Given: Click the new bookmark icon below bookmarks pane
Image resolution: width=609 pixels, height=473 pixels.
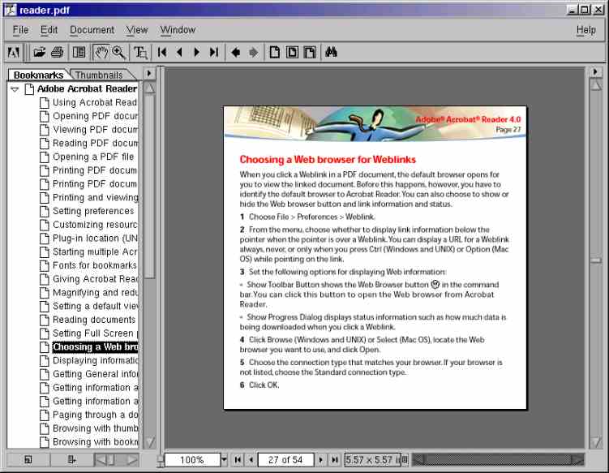Looking at the screenshot, I should pyautogui.click(x=28, y=460).
